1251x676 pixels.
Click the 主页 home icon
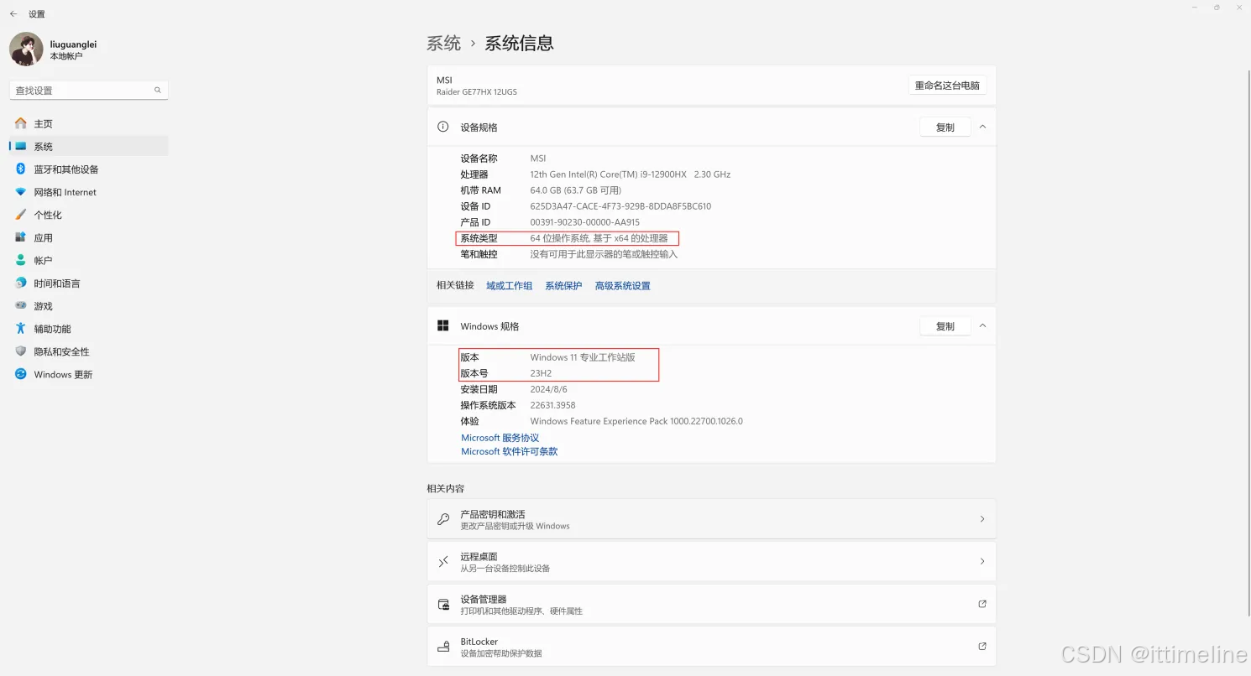21,123
